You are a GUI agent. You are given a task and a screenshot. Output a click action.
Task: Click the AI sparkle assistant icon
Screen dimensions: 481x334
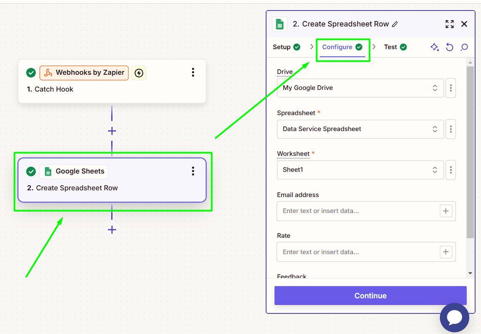(435, 47)
